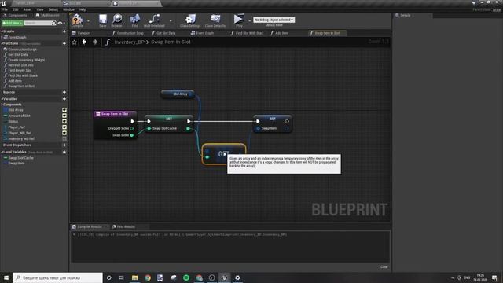Toggle Player_WB_Ref variable visibility eye
503x283 pixels.
tap(64, 133)
